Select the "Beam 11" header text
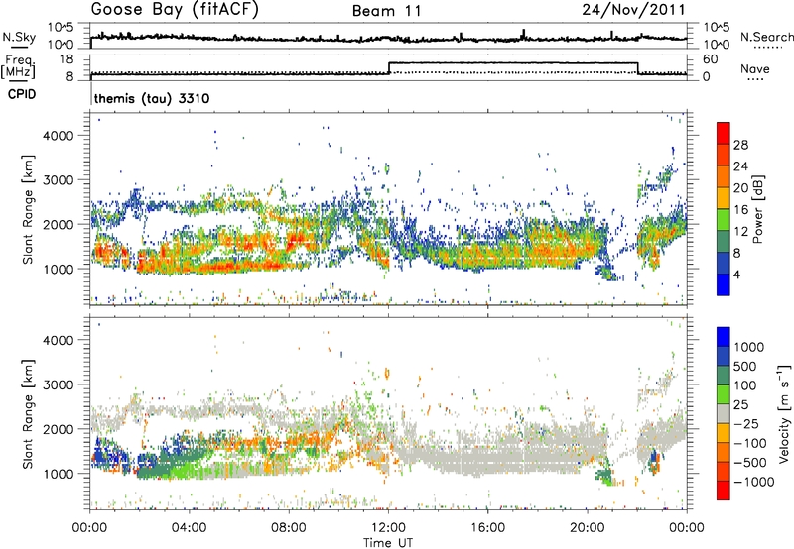 (x=387, y=11)
